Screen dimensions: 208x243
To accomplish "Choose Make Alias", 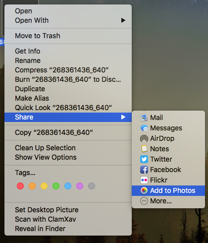I will [68, 98].
